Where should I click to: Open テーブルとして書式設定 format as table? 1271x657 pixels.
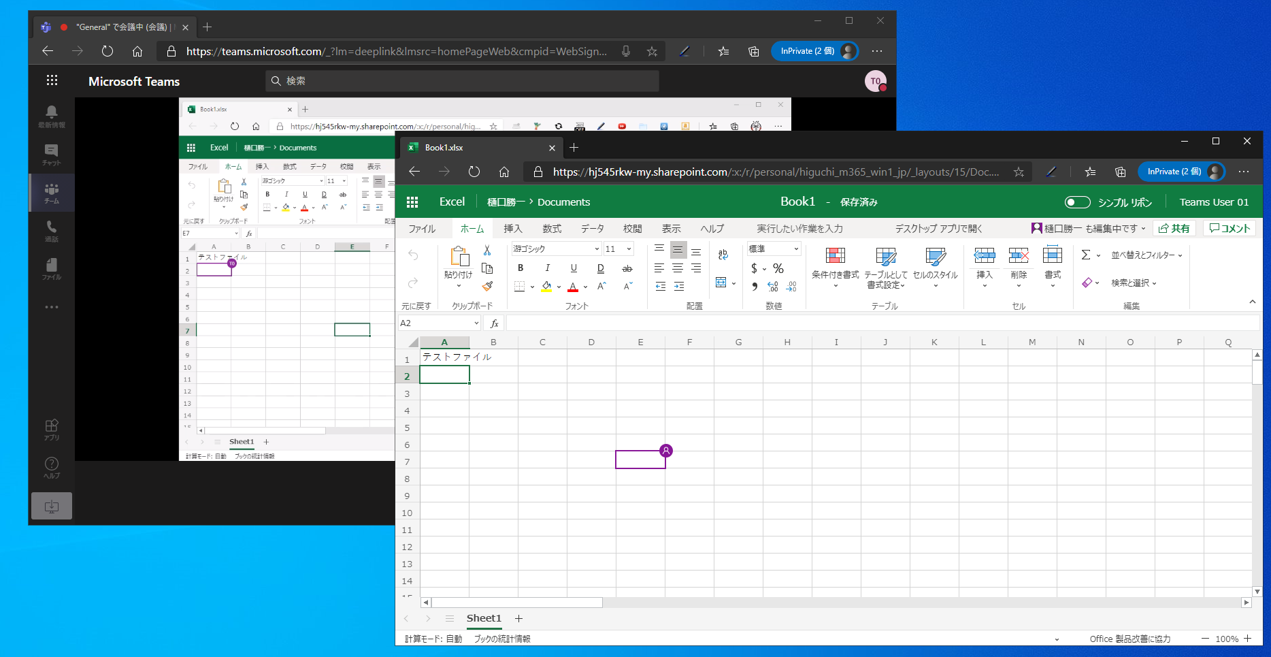click(x=886, y=267)
